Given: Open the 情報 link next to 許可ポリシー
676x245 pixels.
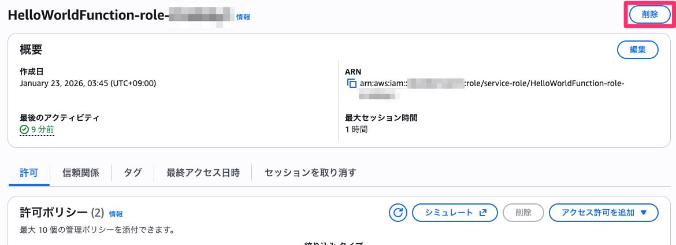Looking at the screenshot, I should coord(116,214).
